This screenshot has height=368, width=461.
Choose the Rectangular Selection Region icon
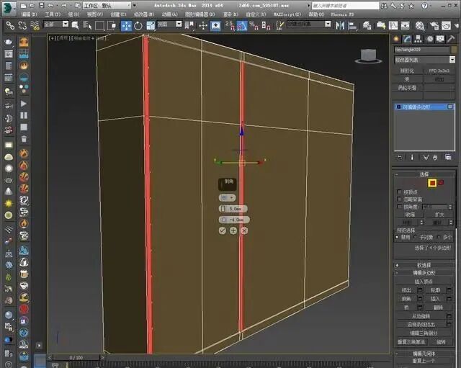(99, 26)
